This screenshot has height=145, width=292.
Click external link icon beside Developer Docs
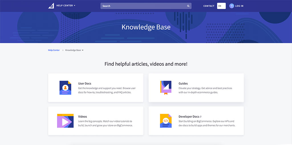(x=201, y=117)
